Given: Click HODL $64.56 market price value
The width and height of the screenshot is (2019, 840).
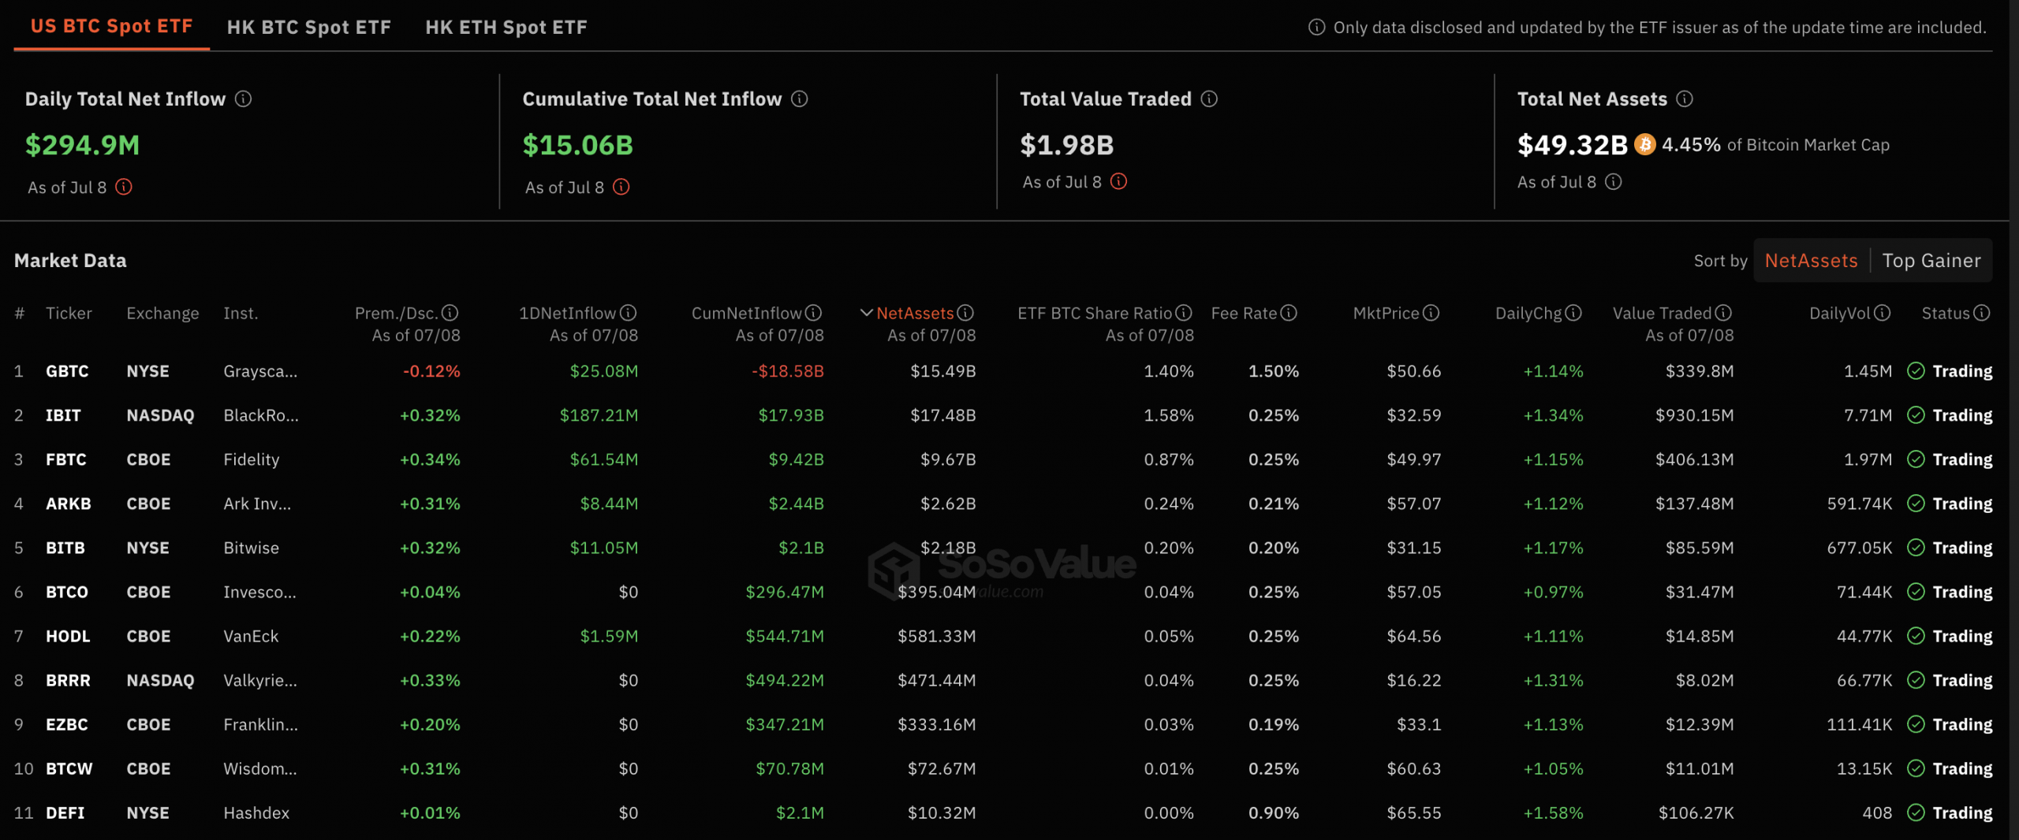Looking at the screenshot, I should point(1414,635).
